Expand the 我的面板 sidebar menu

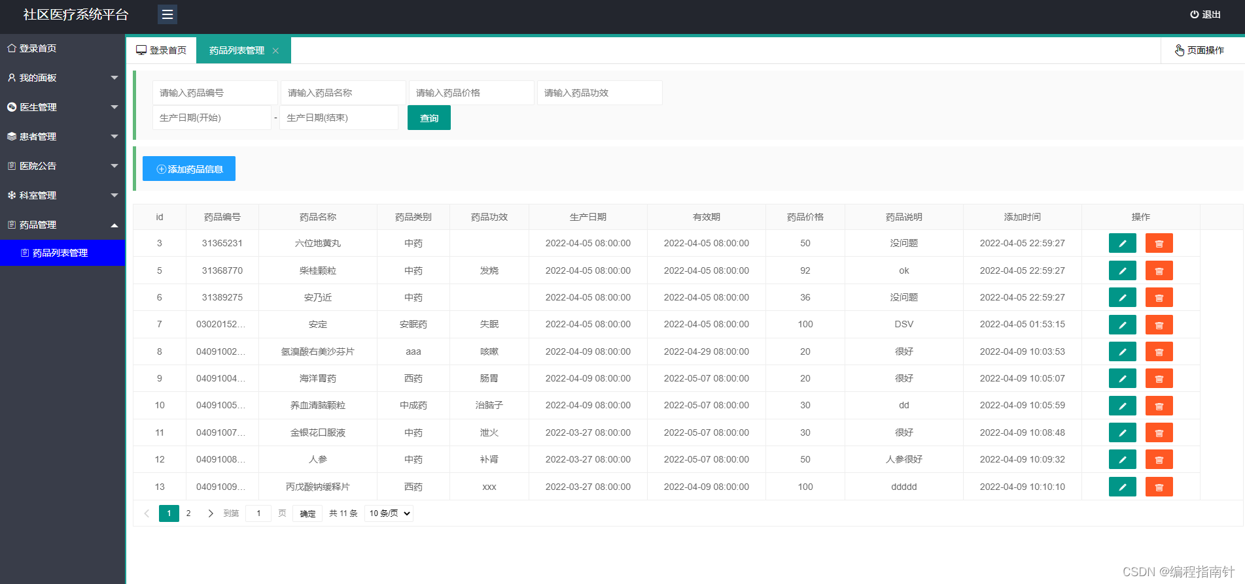(62, 78)
